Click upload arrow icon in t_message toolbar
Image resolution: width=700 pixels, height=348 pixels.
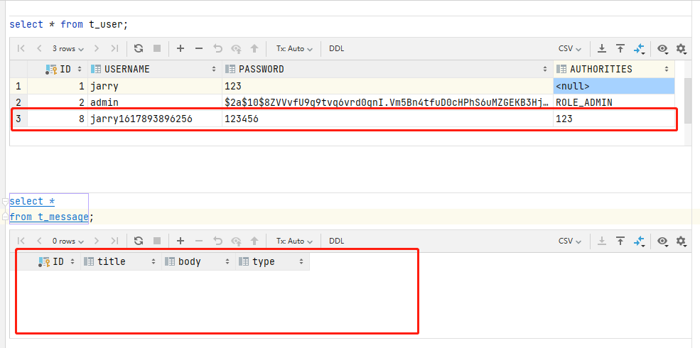620,241
